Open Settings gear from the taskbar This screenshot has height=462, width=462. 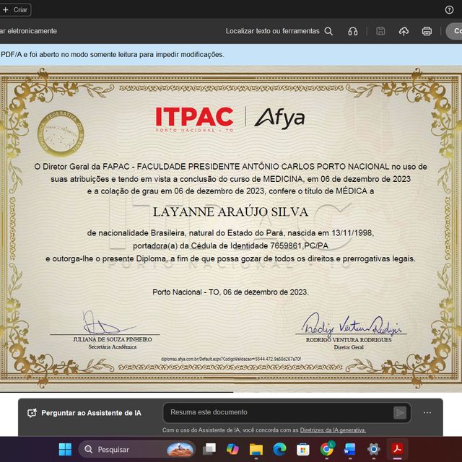point(374,449)
